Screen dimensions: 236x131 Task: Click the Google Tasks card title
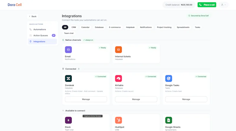(172, 85)
